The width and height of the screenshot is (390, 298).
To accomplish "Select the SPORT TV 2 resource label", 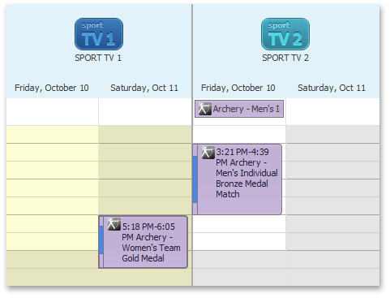I will 285,58.
